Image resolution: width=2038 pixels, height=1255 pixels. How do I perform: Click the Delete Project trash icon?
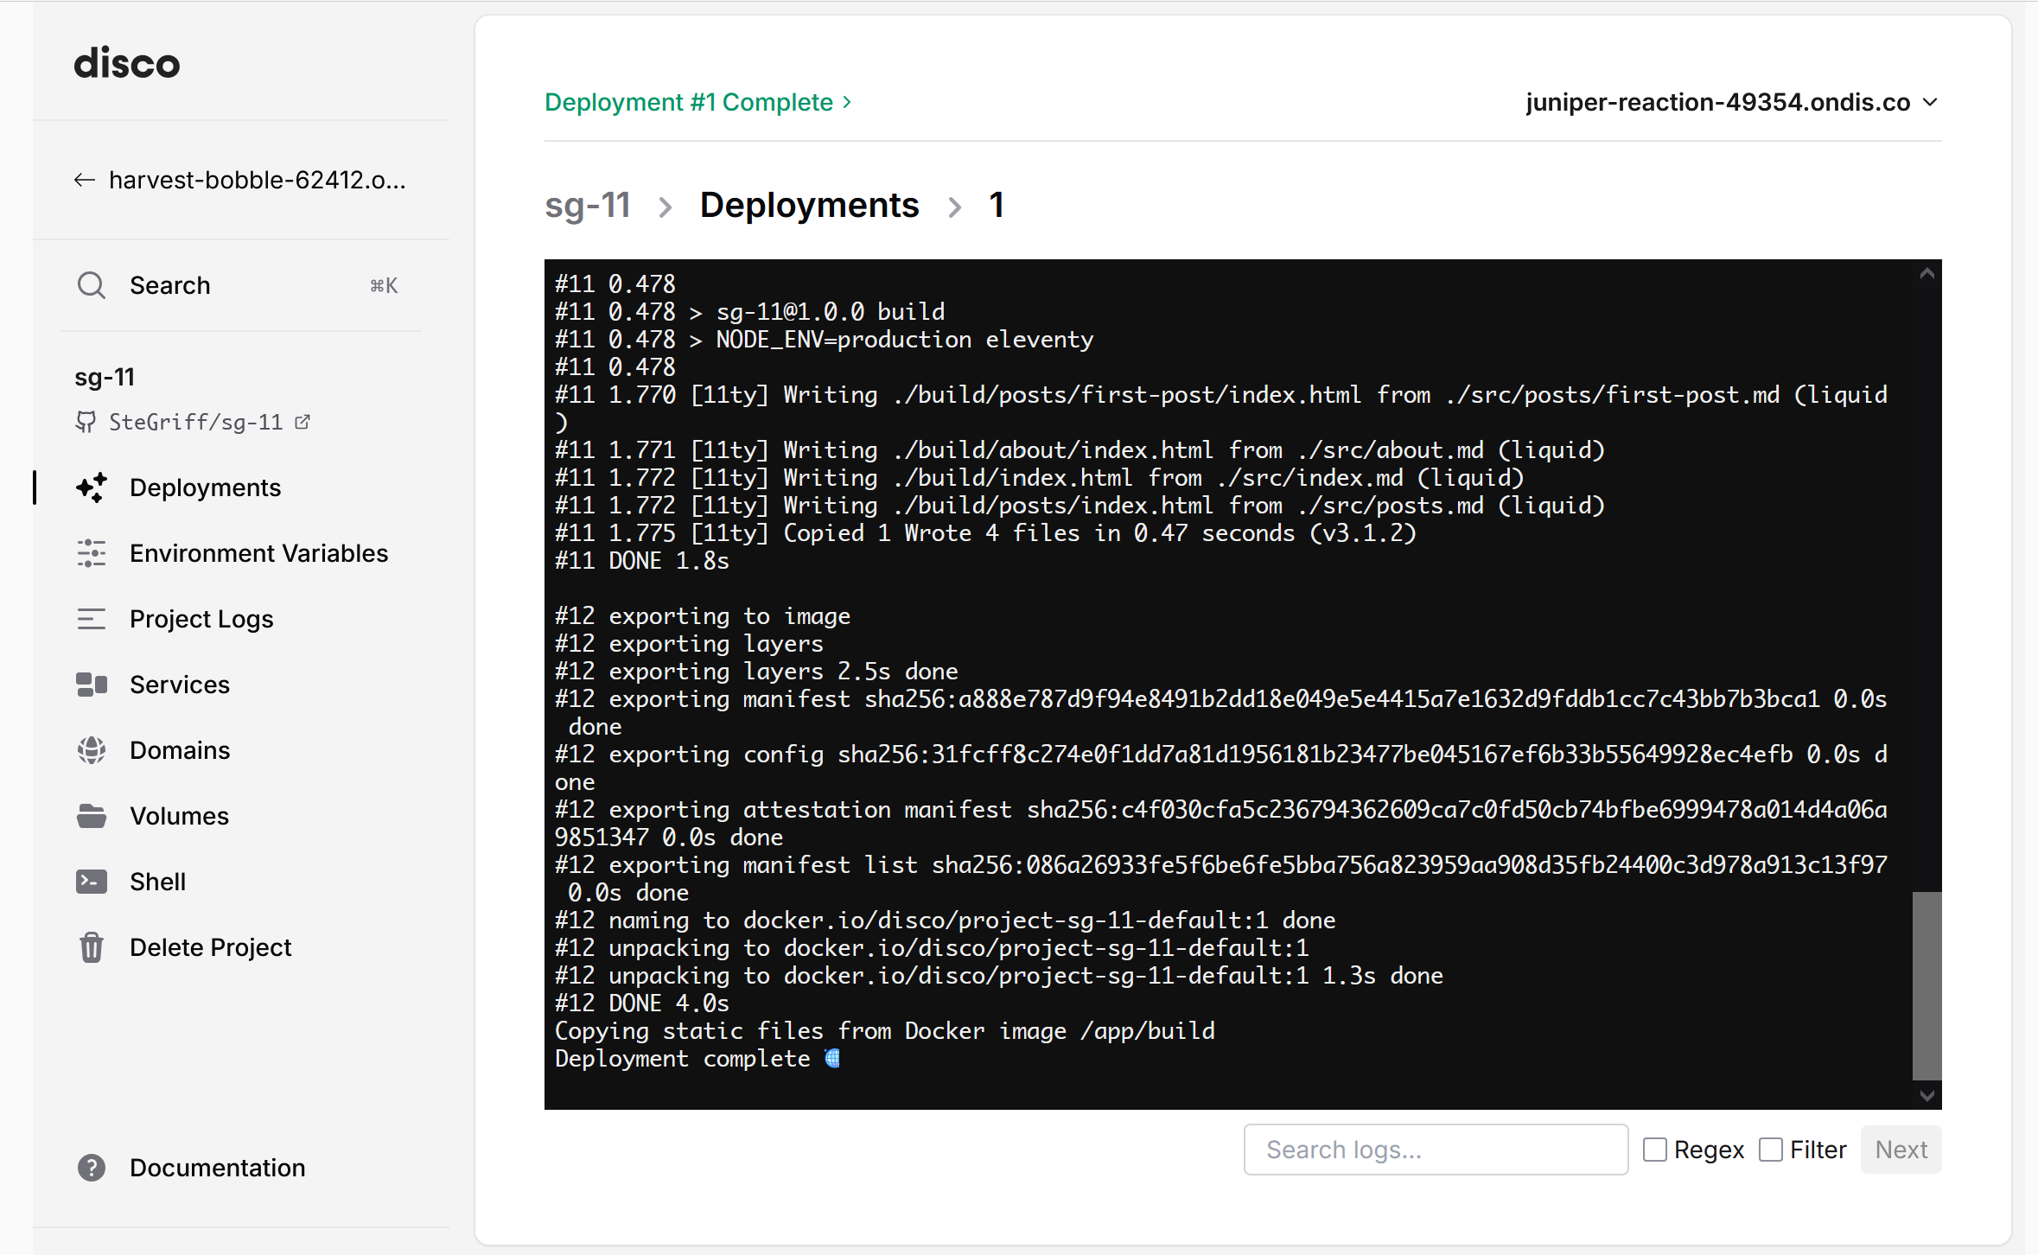point(92,947)
